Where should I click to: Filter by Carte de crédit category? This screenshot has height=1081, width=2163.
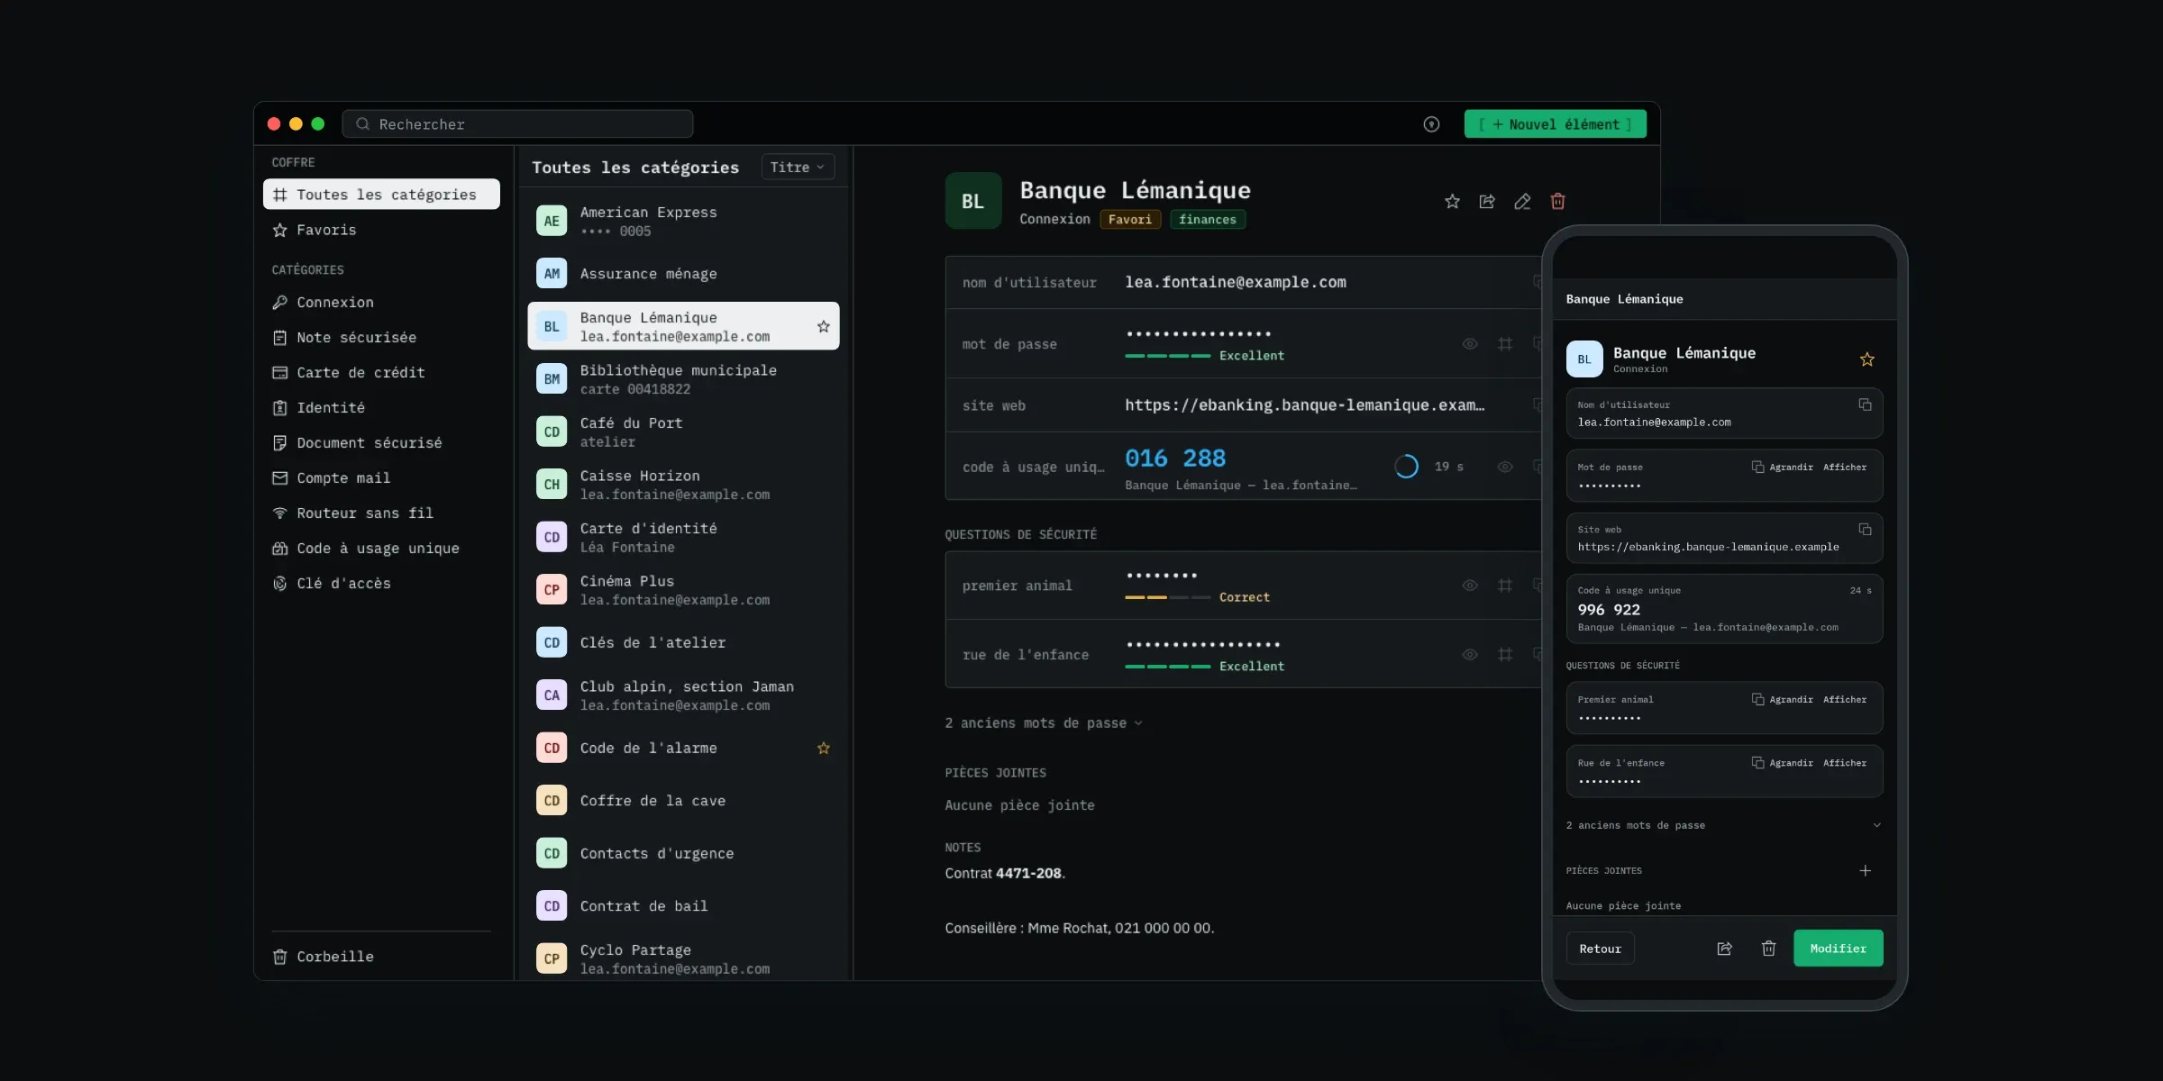(381, 372)
